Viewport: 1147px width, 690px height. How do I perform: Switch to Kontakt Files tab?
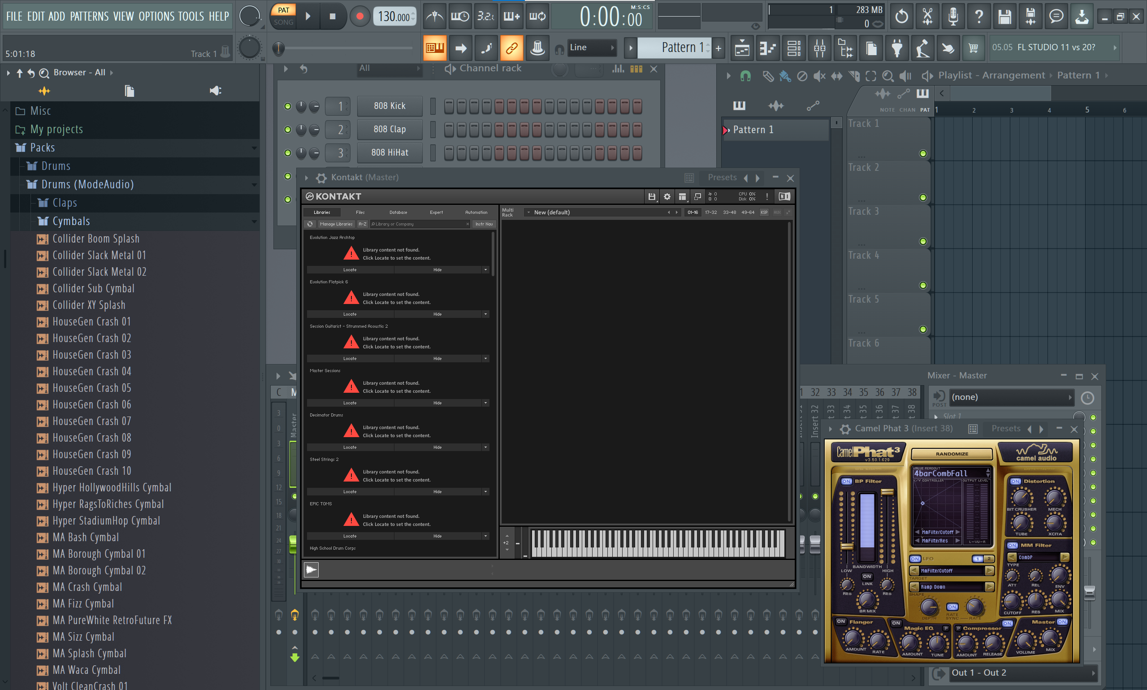tap(360, 213)
